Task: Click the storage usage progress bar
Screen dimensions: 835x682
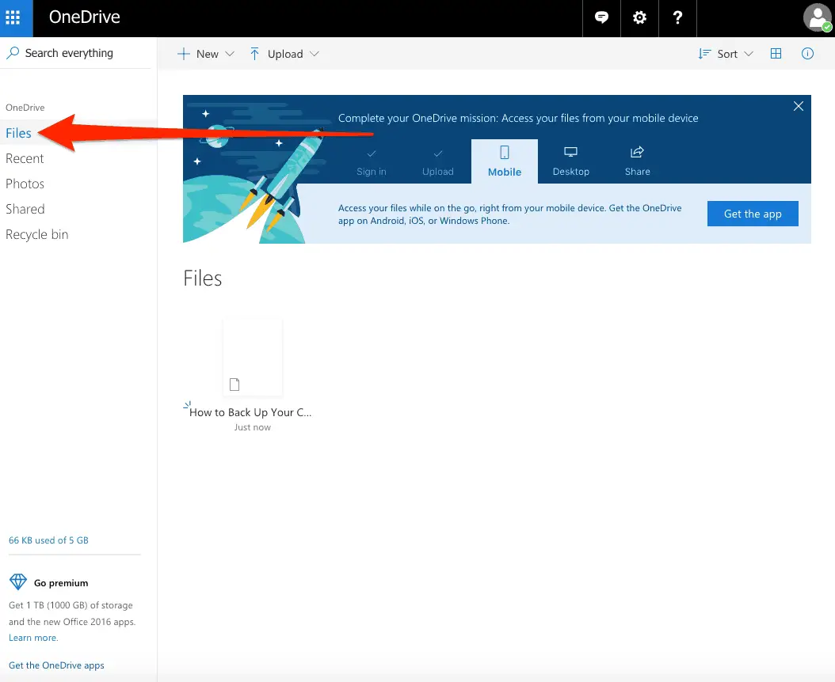Action: pyautogui.click(x=74, y=555)
